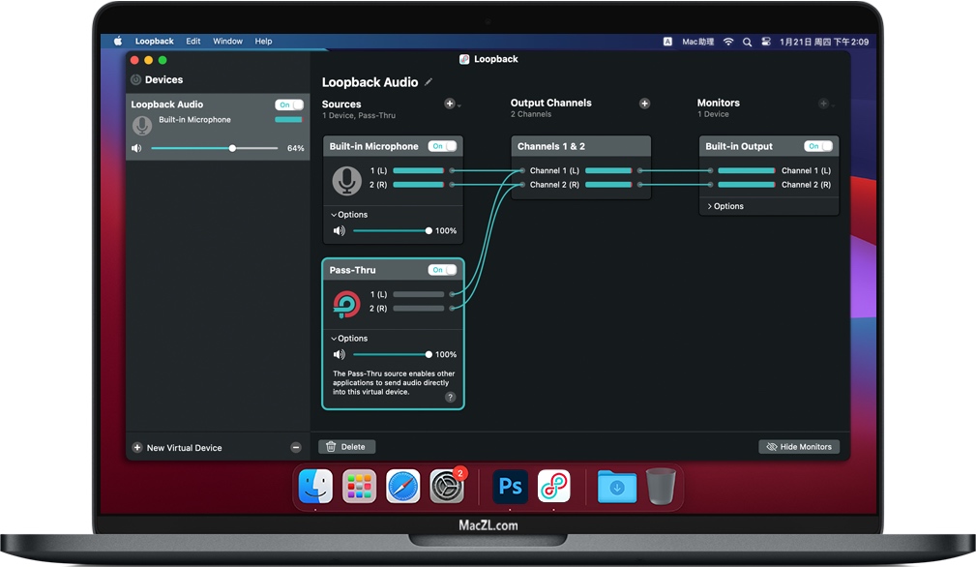
Task: Expand Built-in Output Options
Action: [x=725, y=206]
